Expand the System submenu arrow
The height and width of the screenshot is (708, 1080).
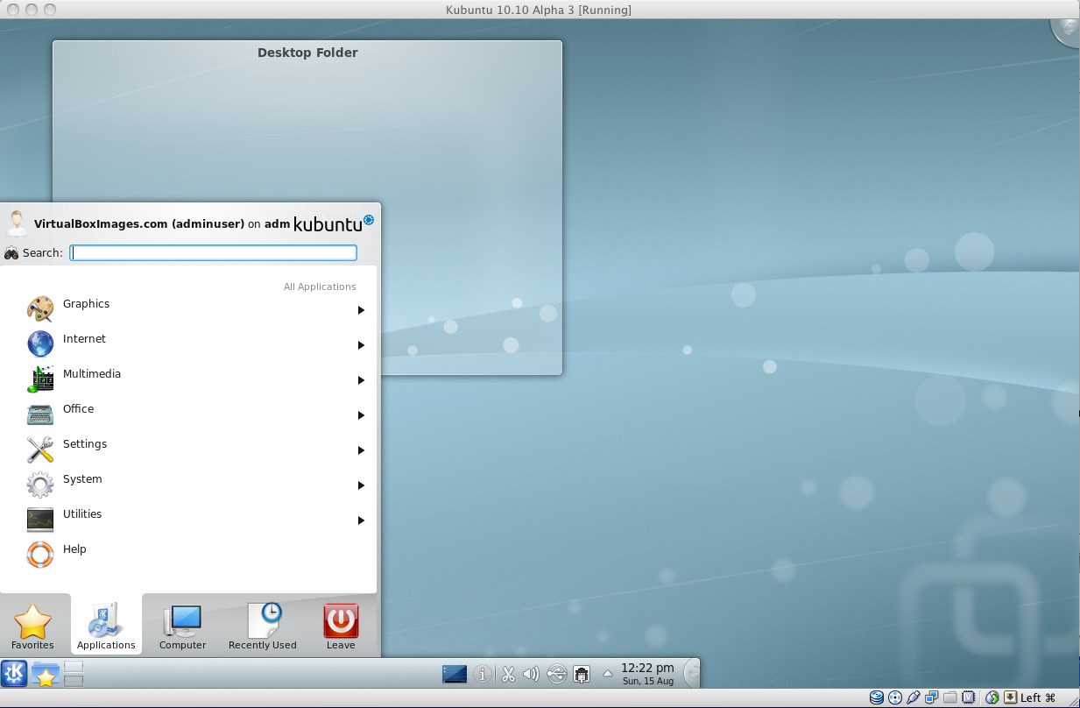[361, 485]
